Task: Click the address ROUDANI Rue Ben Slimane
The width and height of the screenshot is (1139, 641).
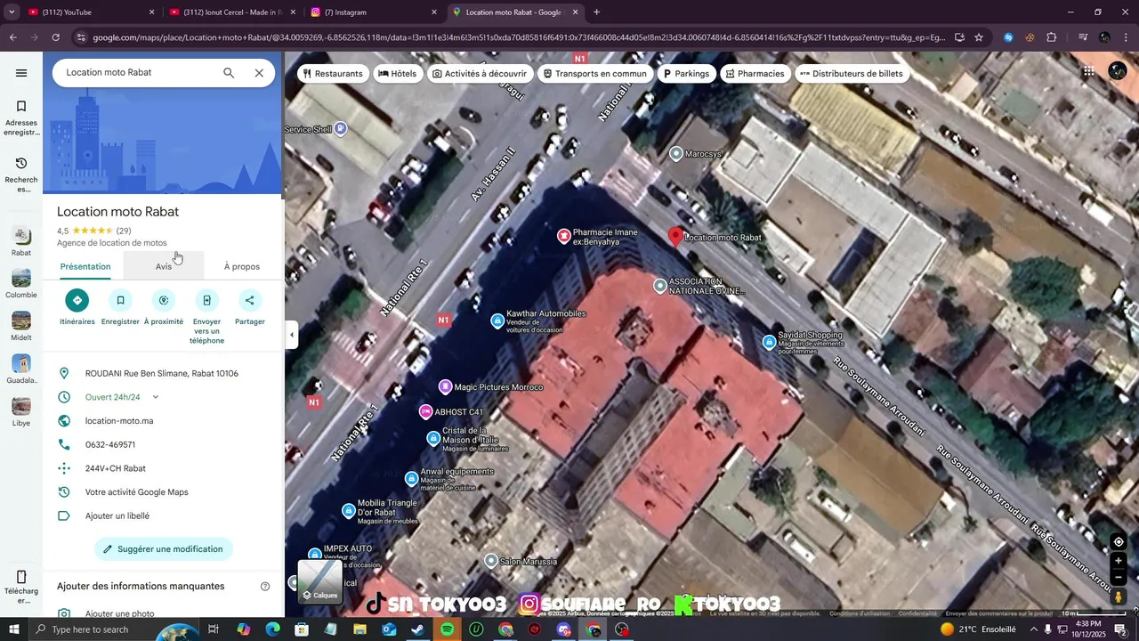Action: (x=164, y=374)
